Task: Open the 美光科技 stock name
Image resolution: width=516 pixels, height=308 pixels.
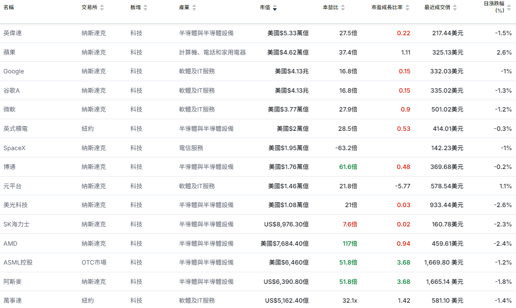Action: [15, 205]
